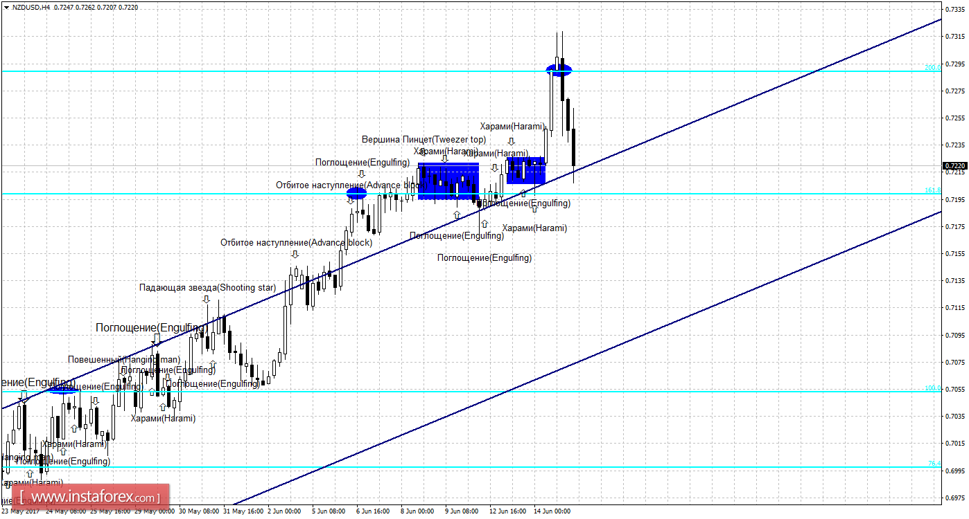This screenshot has height=519, width=969.
Task: Click the blue ellipse marker on the 100.0 level
Action: [64, 390]
